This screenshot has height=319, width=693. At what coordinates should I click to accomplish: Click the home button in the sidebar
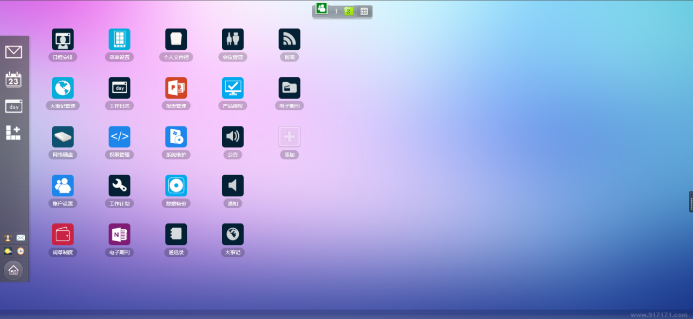tap(14, 269)
